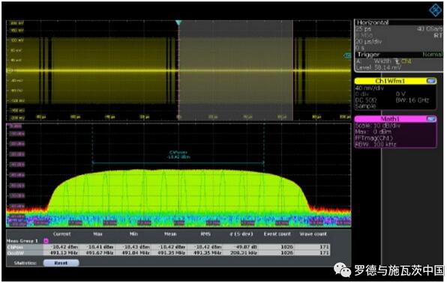Open the Horizontal settings label
Screen dimensions: 447x283
(x=373, y=22)
